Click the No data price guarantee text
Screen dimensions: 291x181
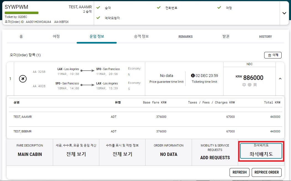[167, 76]
